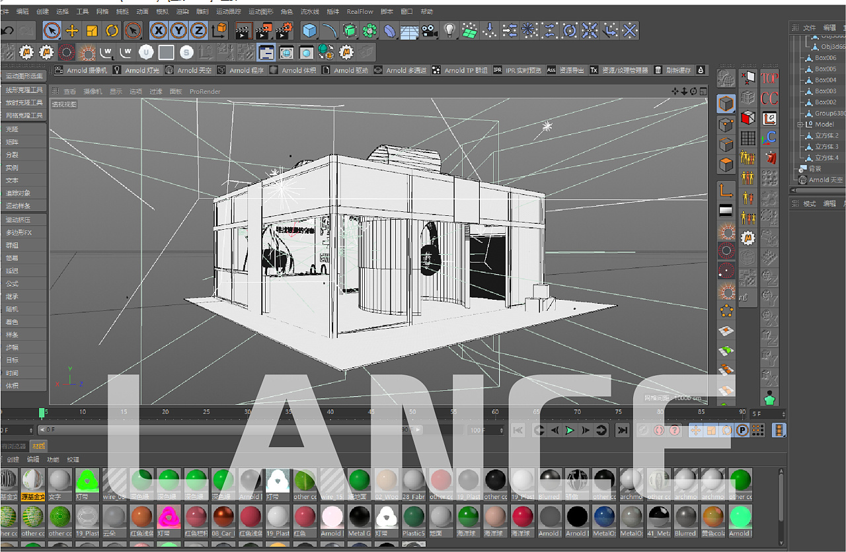Screen dimensions: 846x552
Task: Click the 100 F end frame field
Action: tap(486, 431)
